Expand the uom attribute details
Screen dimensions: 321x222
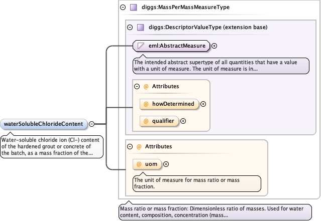[x=166, y=164]
